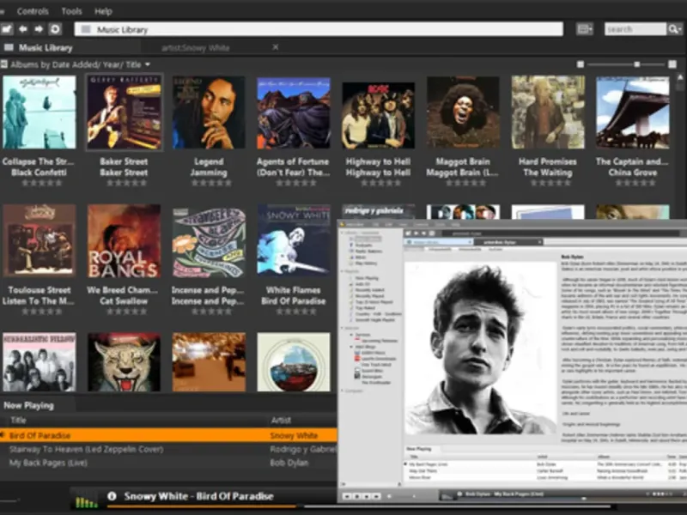Select Snowy White White Flames album cover
687x515 pixels.
click(x=294, y=239)
